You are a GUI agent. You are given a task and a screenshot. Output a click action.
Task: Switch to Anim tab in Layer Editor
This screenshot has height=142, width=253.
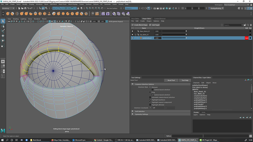203,112
